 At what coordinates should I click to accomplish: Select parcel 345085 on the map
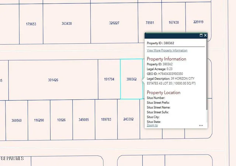(84, 120)
